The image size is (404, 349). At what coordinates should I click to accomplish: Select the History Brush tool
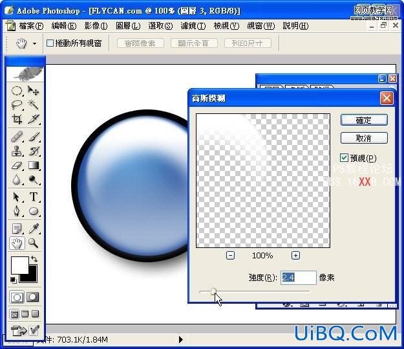coord(33,151)
